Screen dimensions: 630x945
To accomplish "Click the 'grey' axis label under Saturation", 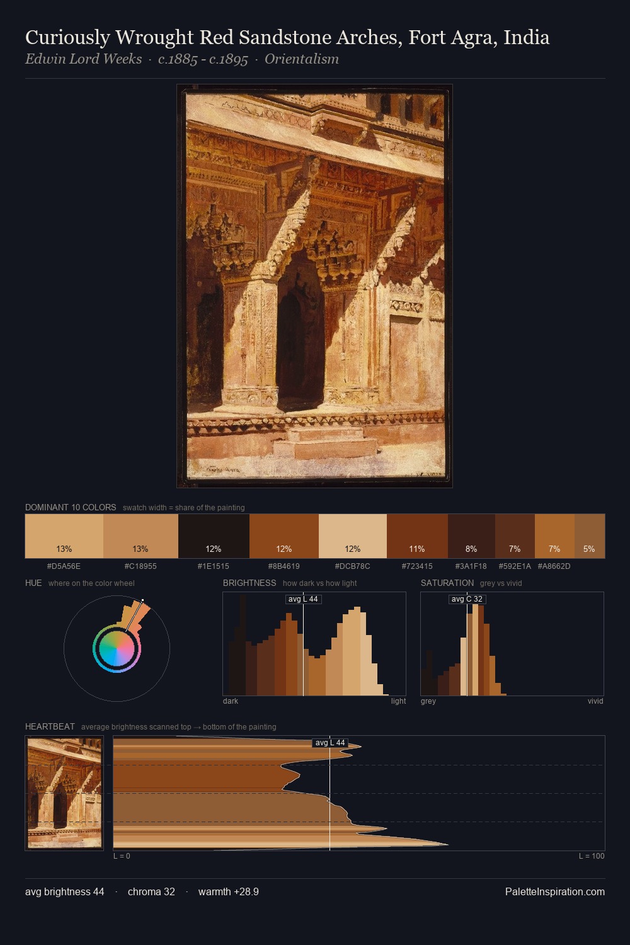I will [x=428, y=701].
